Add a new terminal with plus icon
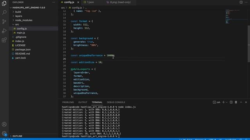The image size is (250, 140). coord(223,102)
